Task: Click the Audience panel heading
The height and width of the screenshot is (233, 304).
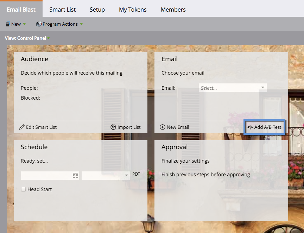Action: (x=34, y=59)
